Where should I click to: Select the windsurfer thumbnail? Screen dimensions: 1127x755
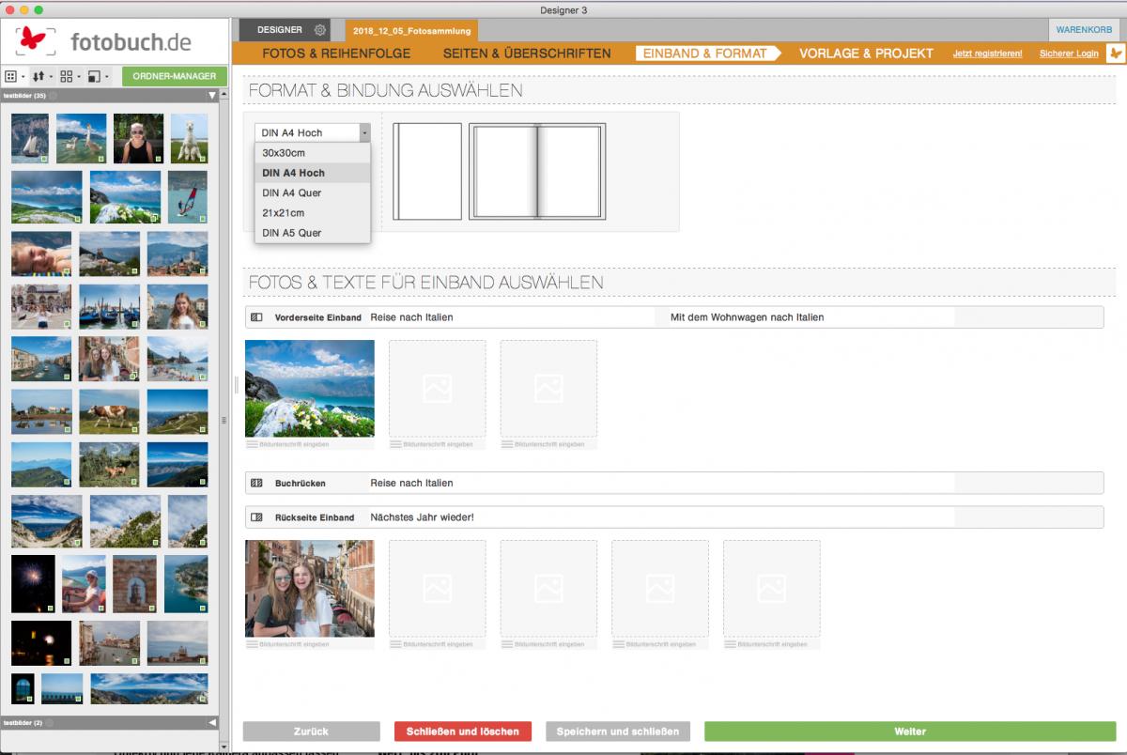pyautogui.click(x=188, y=196)
